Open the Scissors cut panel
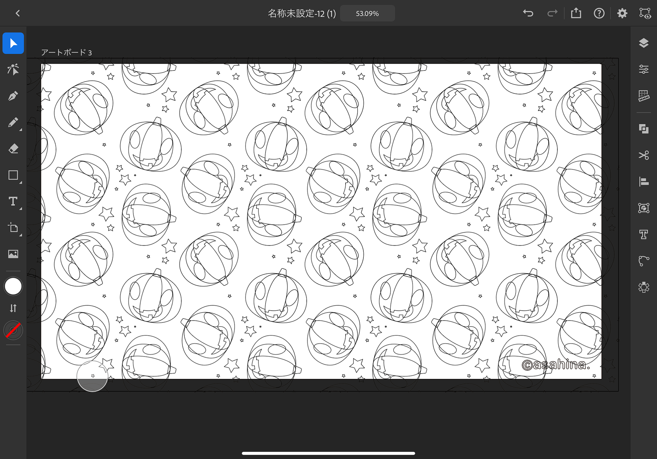 tap(644, 155)
